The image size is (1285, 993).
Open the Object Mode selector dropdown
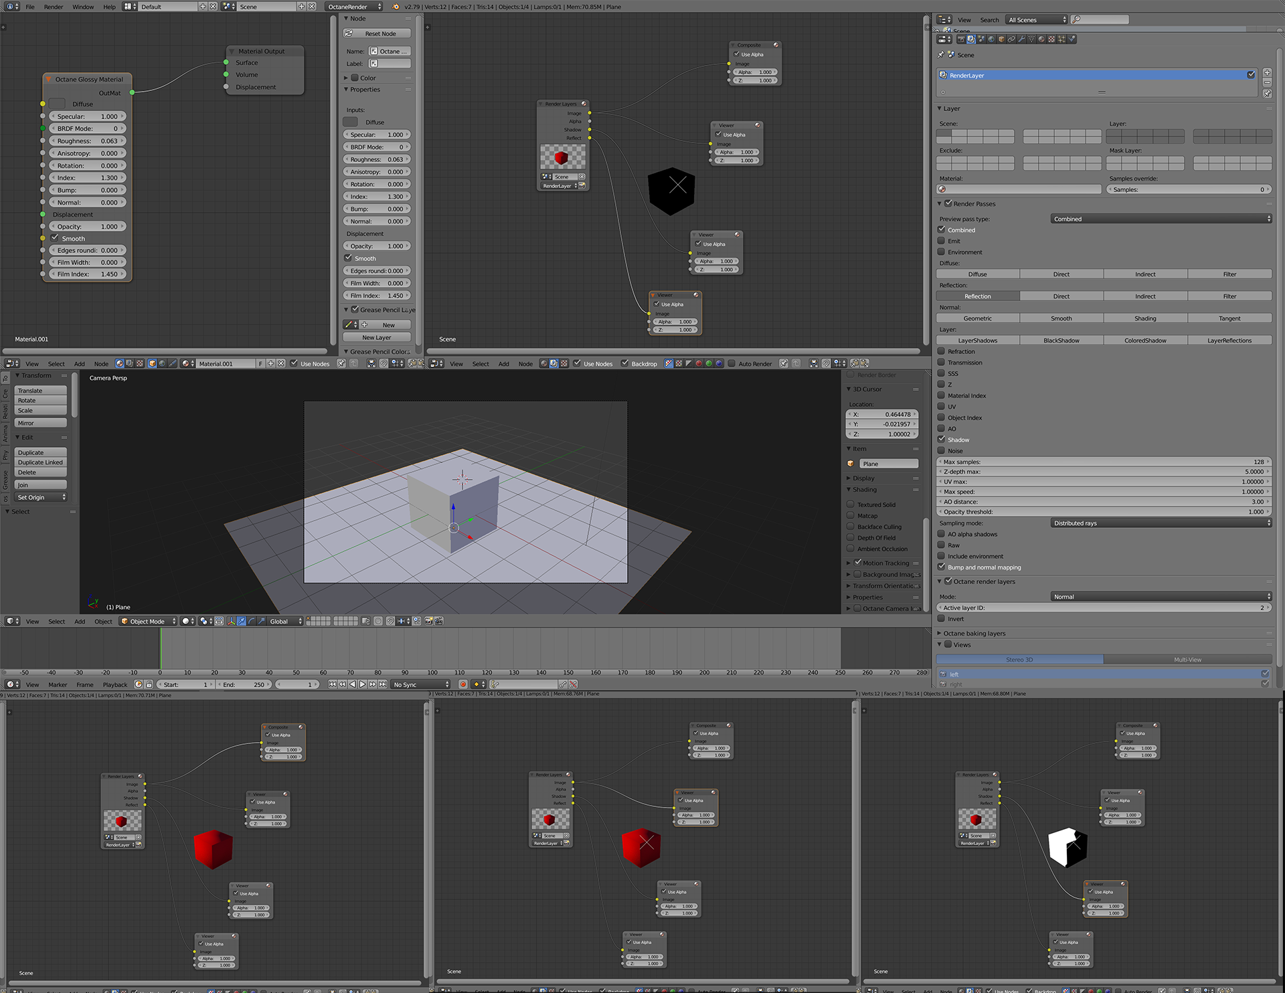point(149,622)
